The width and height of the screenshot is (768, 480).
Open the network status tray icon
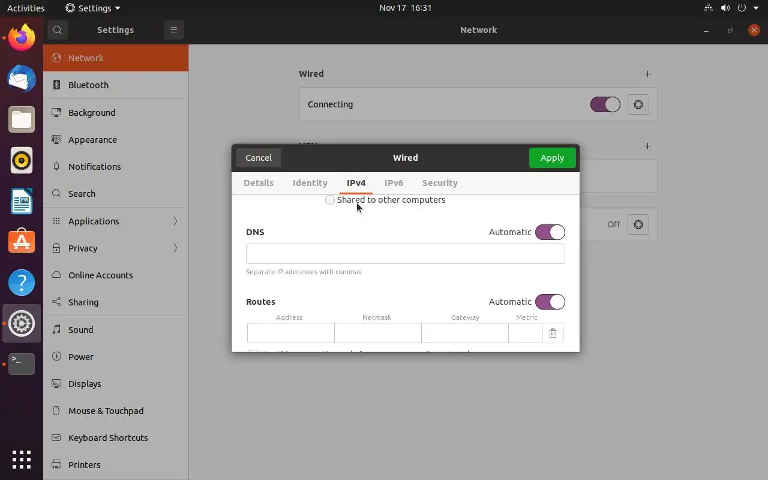(x=709, y=8)
